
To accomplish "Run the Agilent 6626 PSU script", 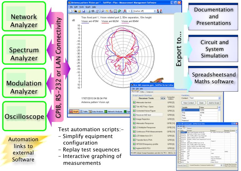I will click(134, 148).
